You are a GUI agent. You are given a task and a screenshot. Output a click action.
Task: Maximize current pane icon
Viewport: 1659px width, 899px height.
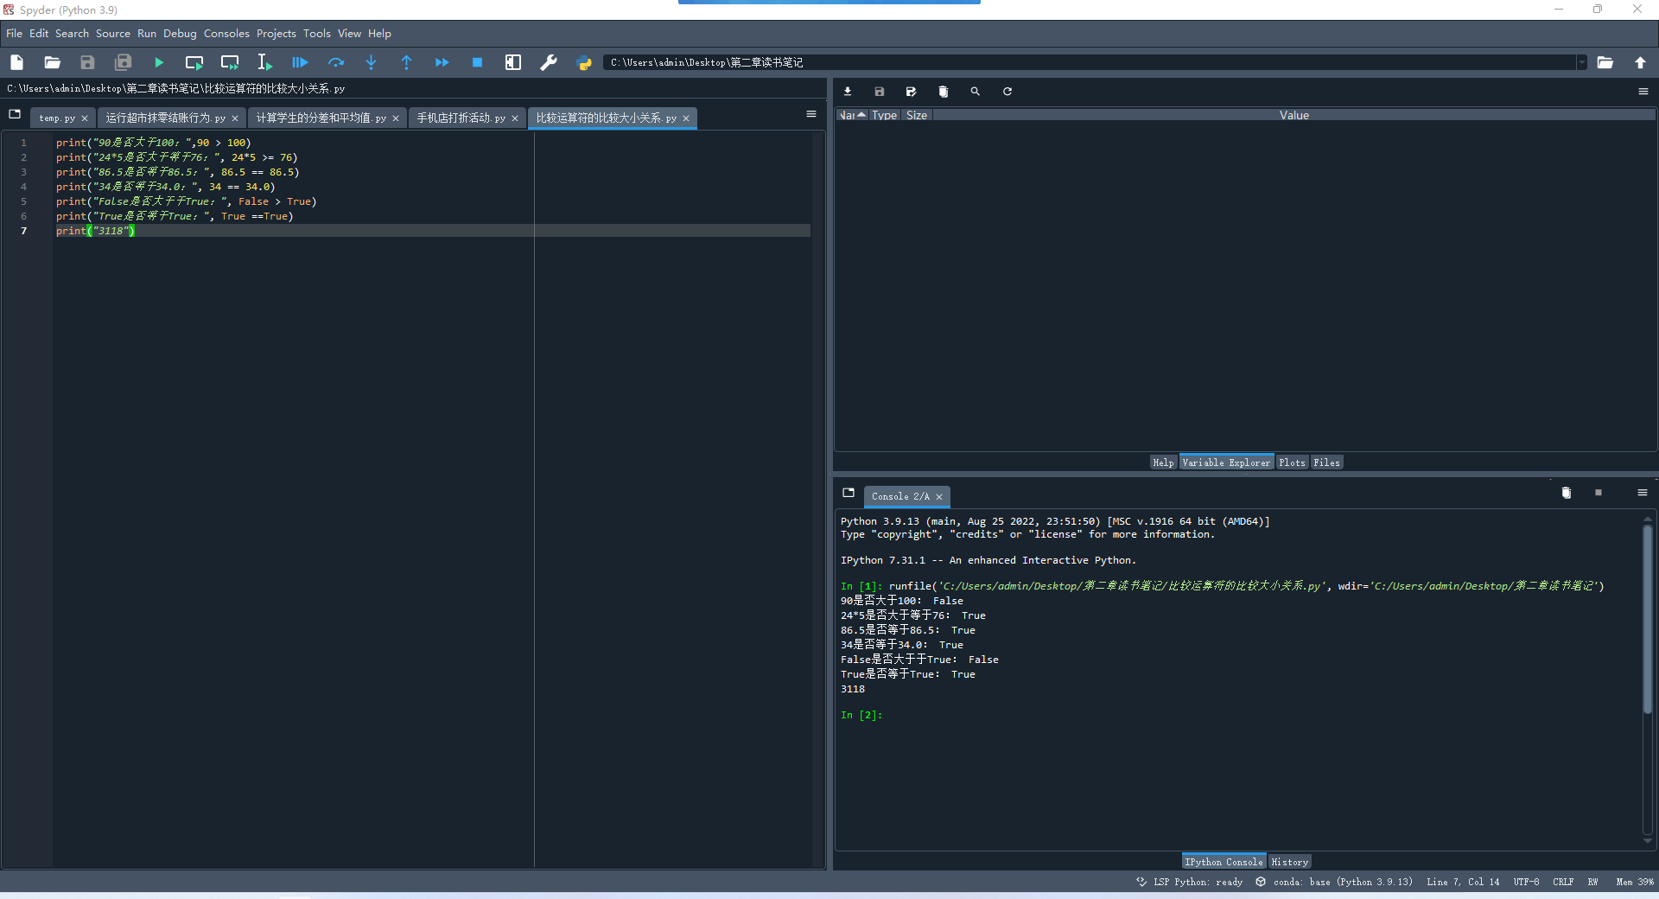[x=513, y=62]
